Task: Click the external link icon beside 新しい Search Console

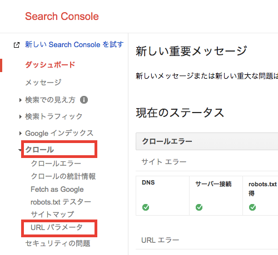Action: [17, 45]
